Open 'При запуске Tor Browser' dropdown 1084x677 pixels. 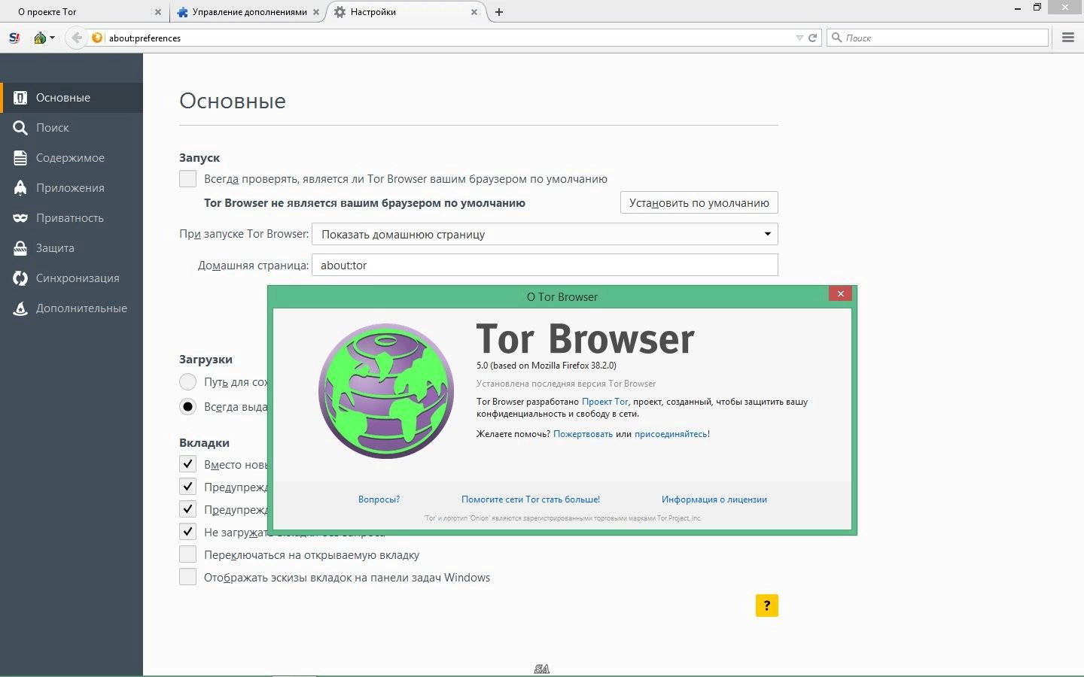[544, 234]
